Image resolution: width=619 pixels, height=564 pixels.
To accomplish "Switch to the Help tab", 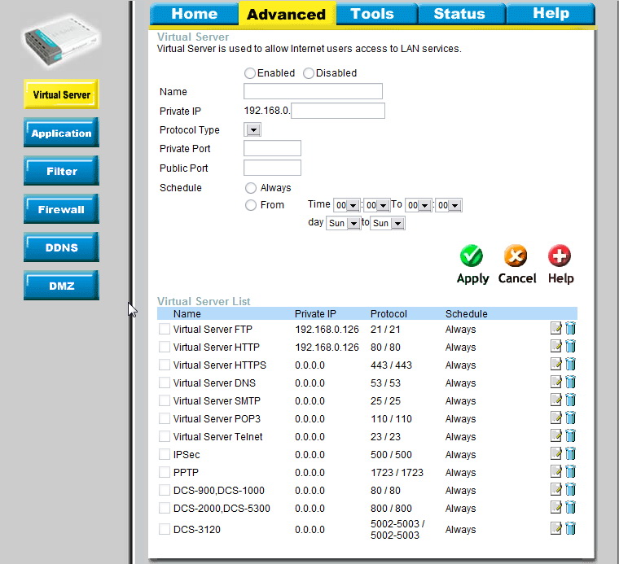I will tap(551, 14).
